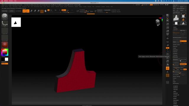Enable Legacy (2018) ZRemesher option
Viewport: 189px width, 106px height.
click(183, 59)
